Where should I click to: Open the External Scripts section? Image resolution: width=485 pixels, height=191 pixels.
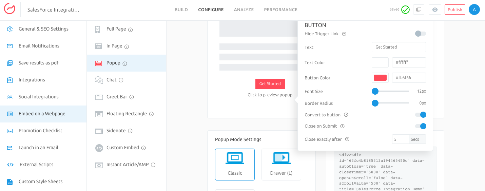pos(43,165)
